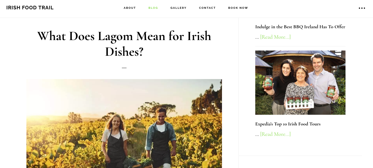This screenshot has height=168, width=373.
Task: Click the jar held by the man in thumbnail
Action: coord(331,91)
